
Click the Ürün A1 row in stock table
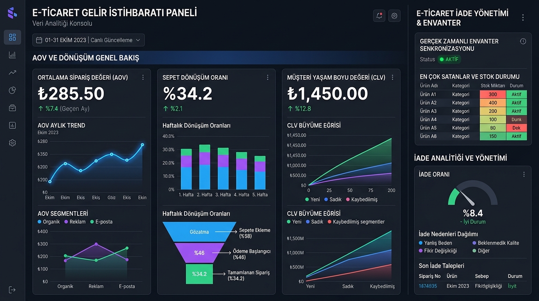[x=473, y=94]
